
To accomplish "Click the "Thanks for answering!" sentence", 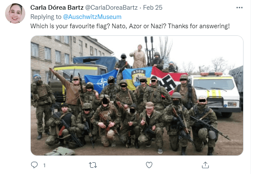I will coord(199,26).
